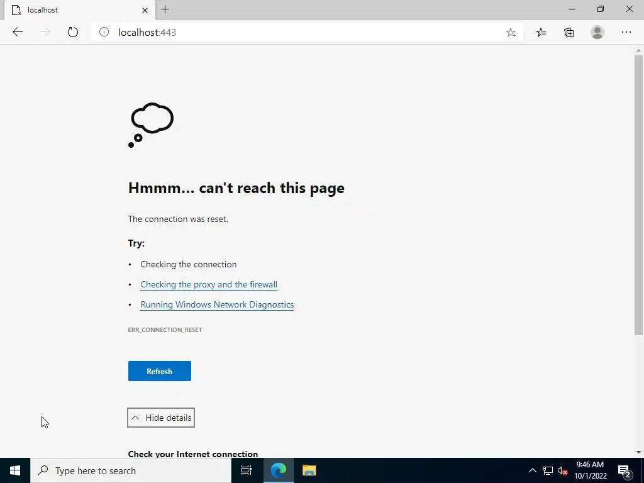The image size is (644, 483).
Task: Click the 'Checking the connection' bullet text
Action: (x=189, y=264)
